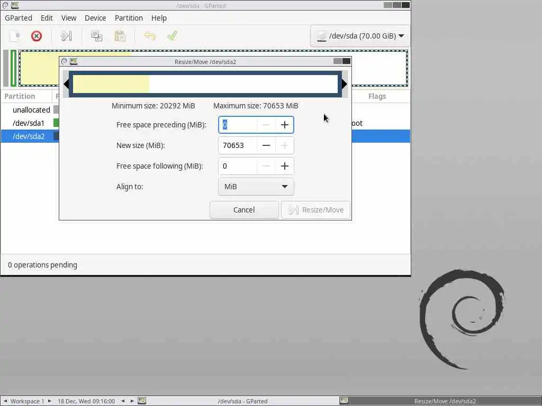The height and width of the screenshot is (406, 542).
Task: Click the taskbar clock 18 Dec, Wed
Action: point(86,401)
